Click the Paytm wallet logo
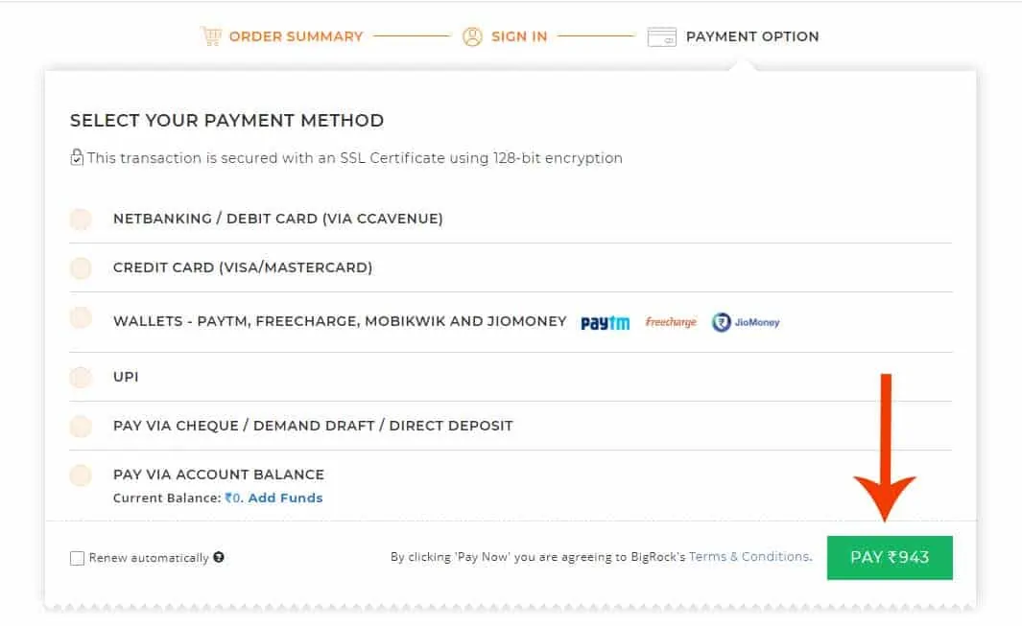Screen dimensions: 1022x626 [x=605, y=322]
